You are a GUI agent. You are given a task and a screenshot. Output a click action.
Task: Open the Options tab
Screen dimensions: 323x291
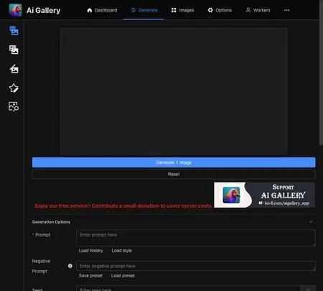tap(220, 10)
